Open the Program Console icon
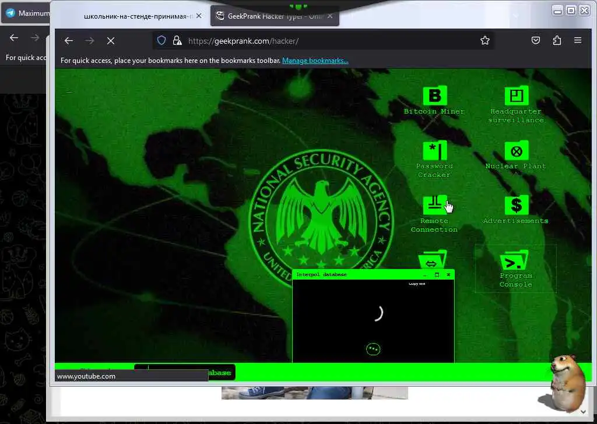Screen dimensions: 597x424 tap(514, 260)
